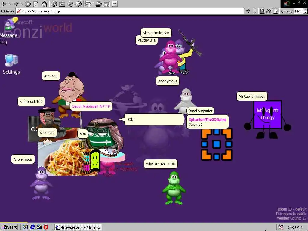Screen dimensions: 308x231
Task: Open the Forward history dropdown arrow
Action: point(22,4)
